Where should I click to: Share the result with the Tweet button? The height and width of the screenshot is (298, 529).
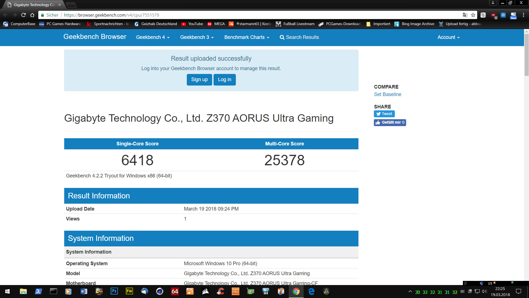384,114
